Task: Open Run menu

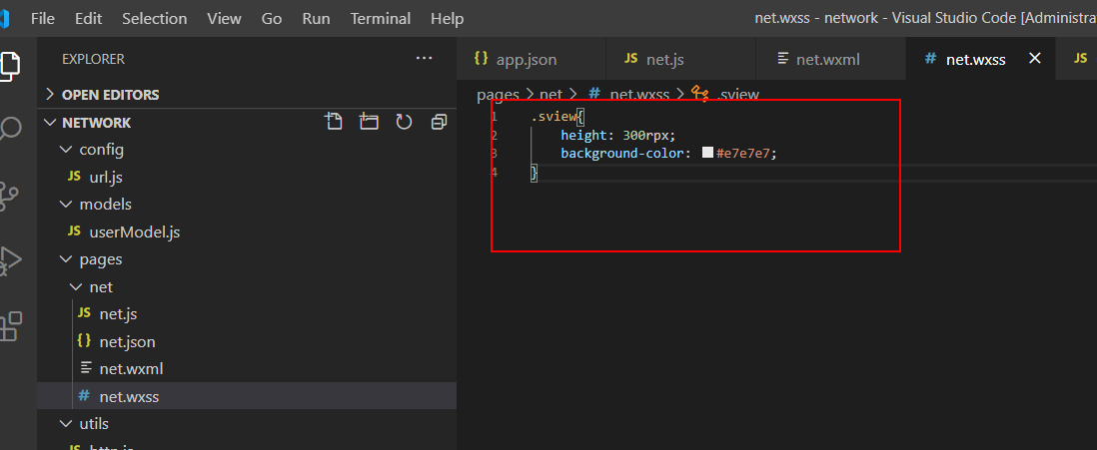Action: (317, 19)
